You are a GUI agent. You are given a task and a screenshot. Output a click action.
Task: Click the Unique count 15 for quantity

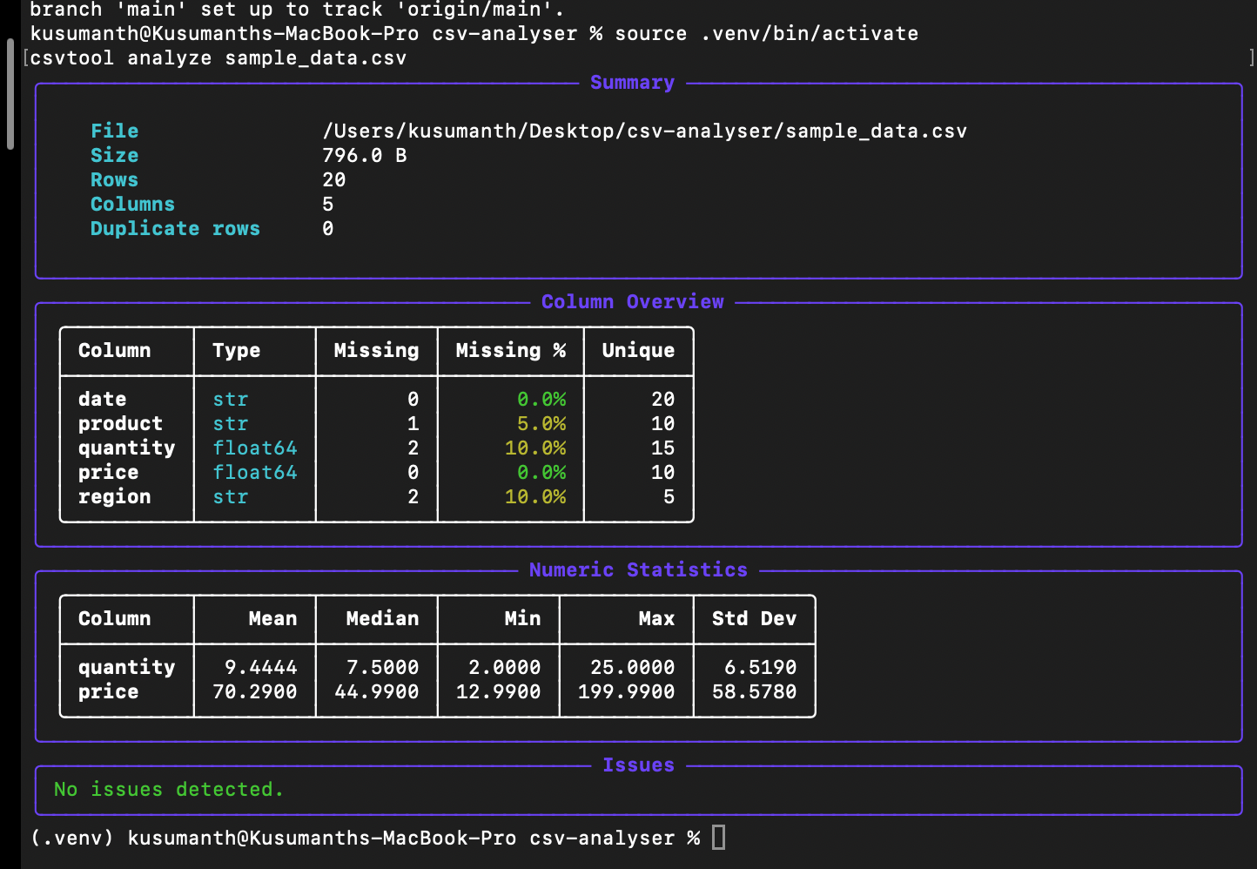[663, 448]
